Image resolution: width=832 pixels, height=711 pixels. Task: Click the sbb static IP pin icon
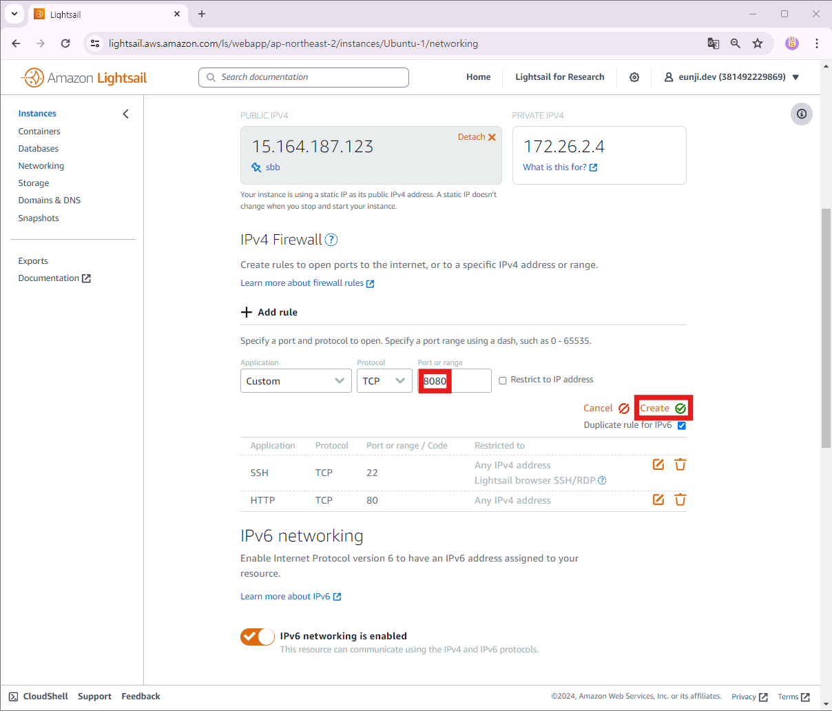(x=256, y=167)
